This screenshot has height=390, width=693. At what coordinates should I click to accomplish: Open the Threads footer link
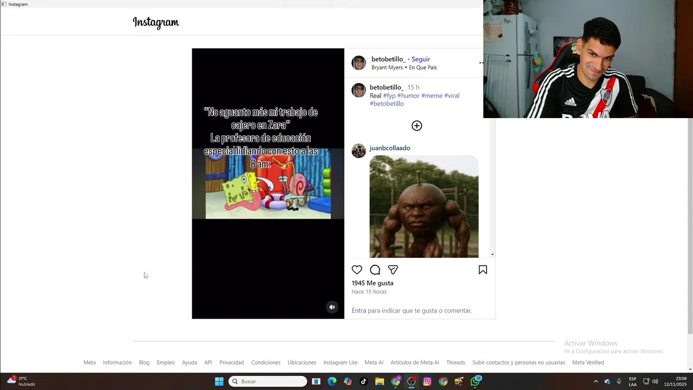coord(456,362)
